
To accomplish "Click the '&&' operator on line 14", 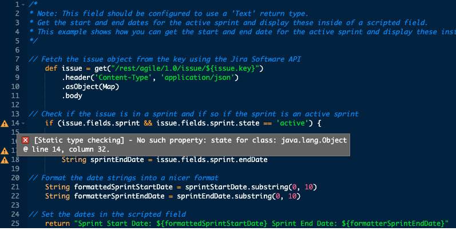I will coord(148,123).
